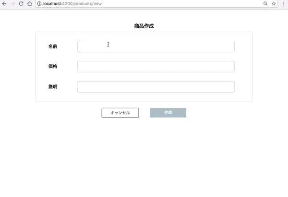
Task: Cancel with the キャンセル button
Action: (x=120, y=113)
